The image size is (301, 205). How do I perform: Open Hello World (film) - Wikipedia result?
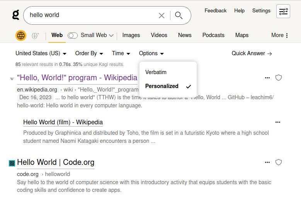coord(63,122)
